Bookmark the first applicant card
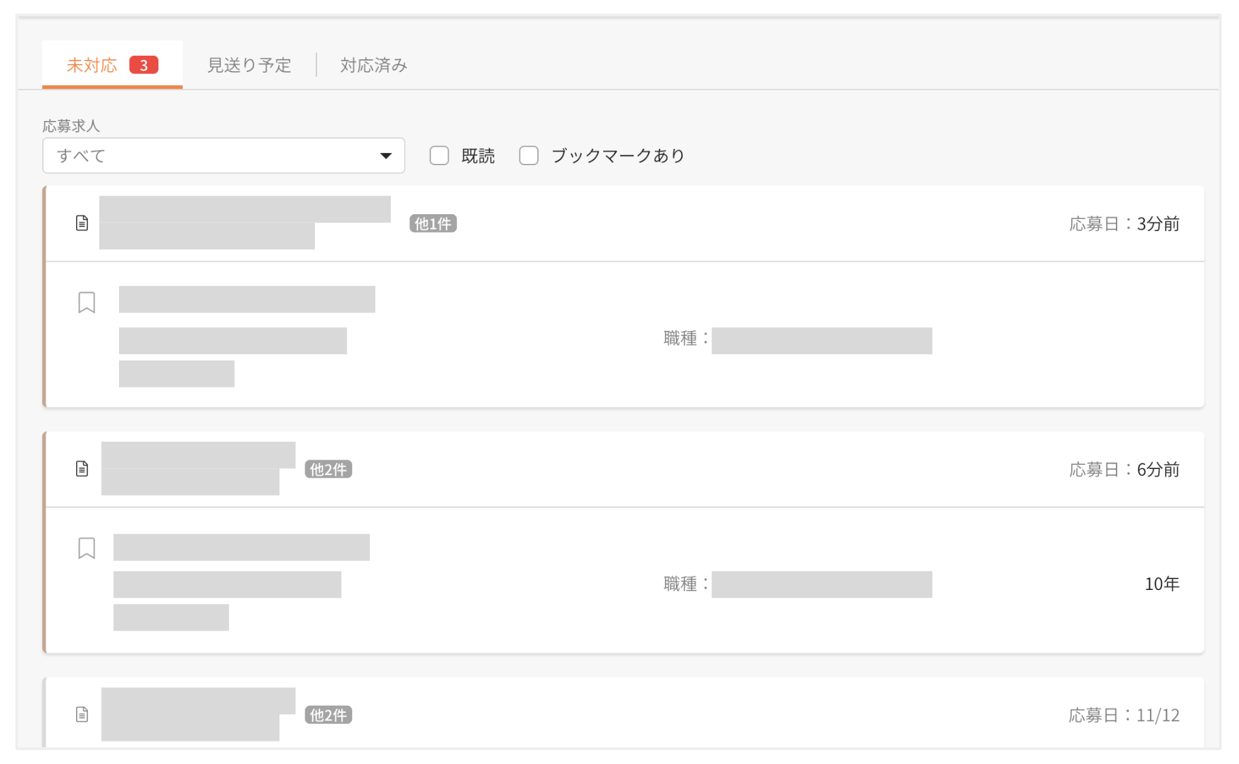 [86, 302]
